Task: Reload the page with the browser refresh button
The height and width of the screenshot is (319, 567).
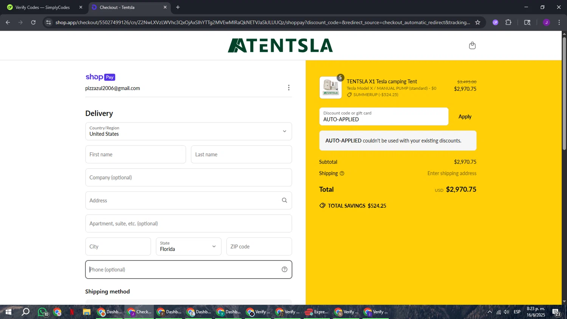Action: [33, 22]
